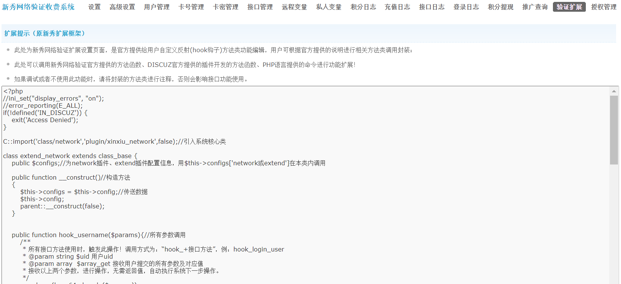Open 用户管理 user management tab
The image size is (621, 284).
pos(157,7)
